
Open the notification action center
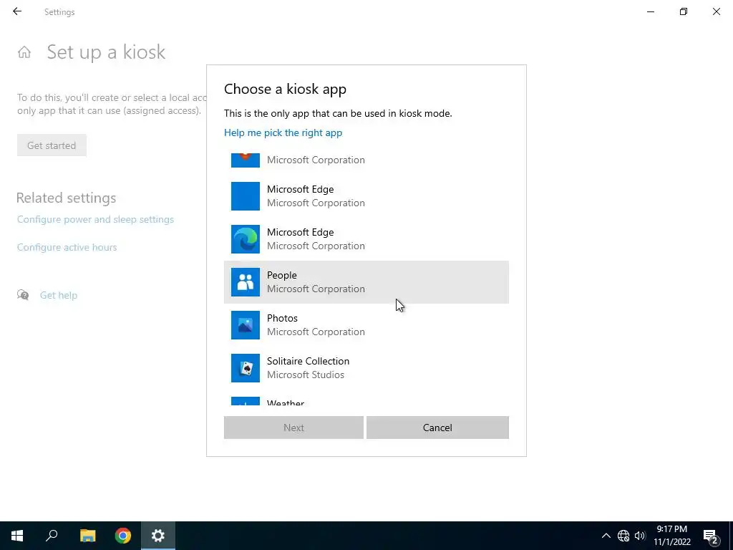click(x=711, y=536)
